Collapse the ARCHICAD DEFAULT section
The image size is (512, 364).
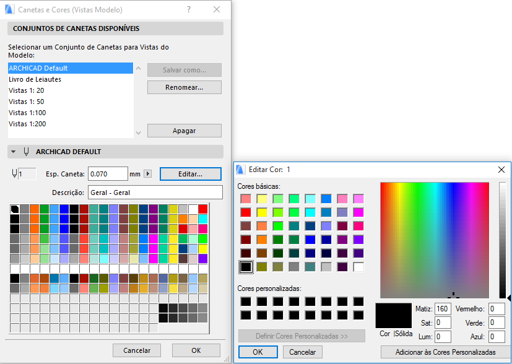[x=12, y=152]
